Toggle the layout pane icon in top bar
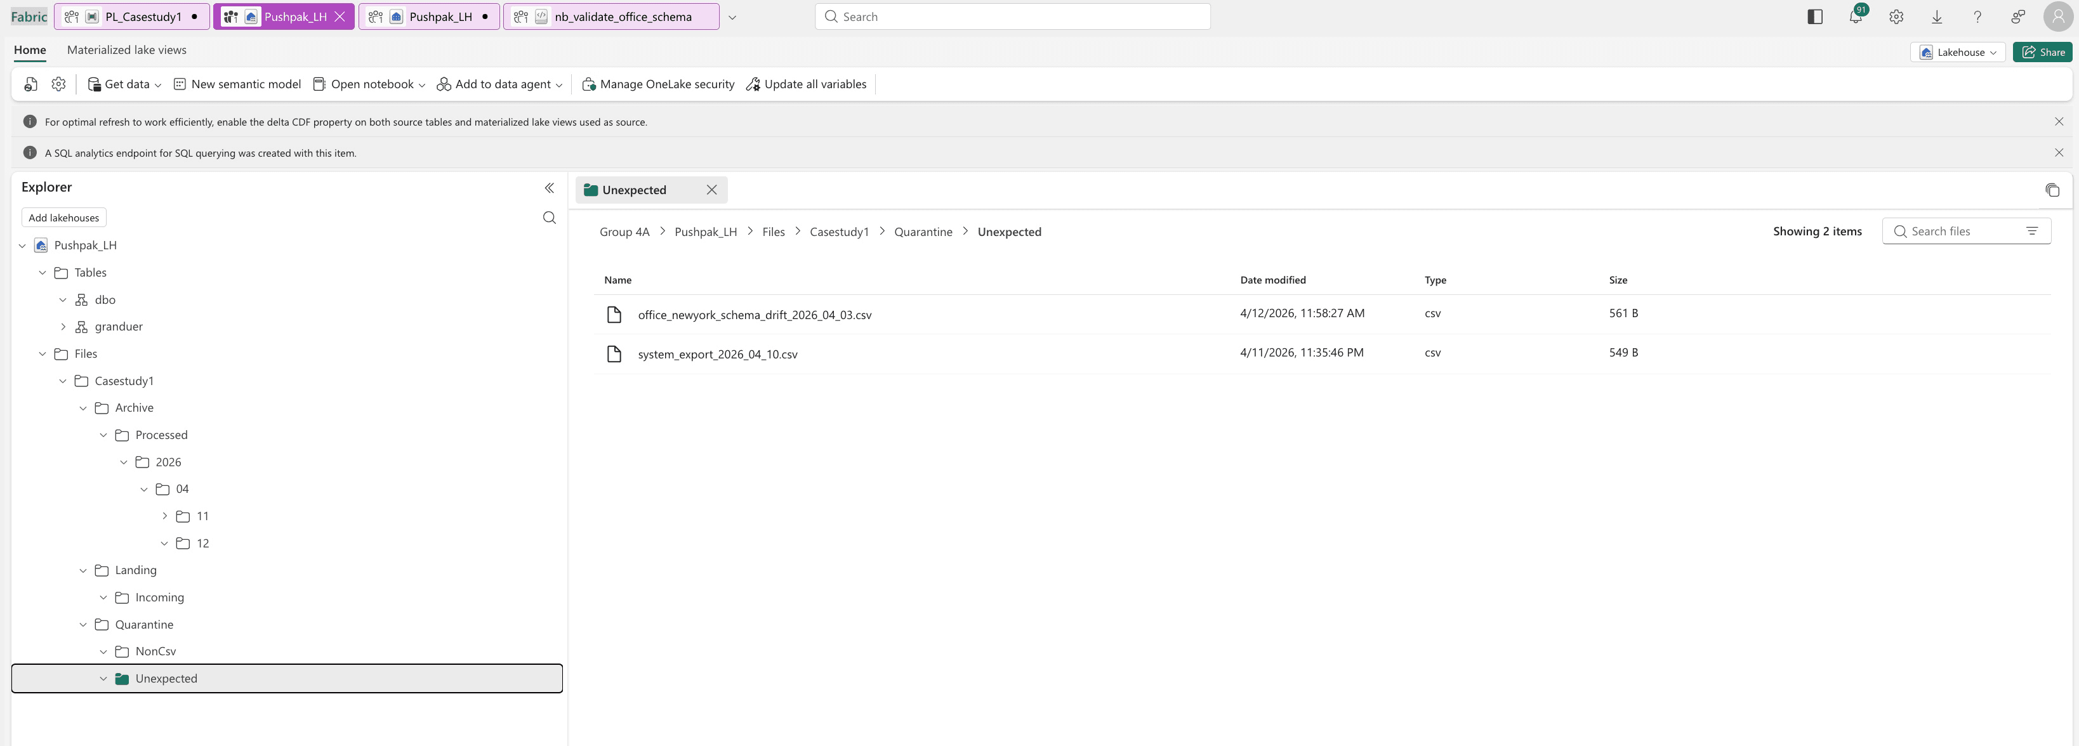 1815,17
